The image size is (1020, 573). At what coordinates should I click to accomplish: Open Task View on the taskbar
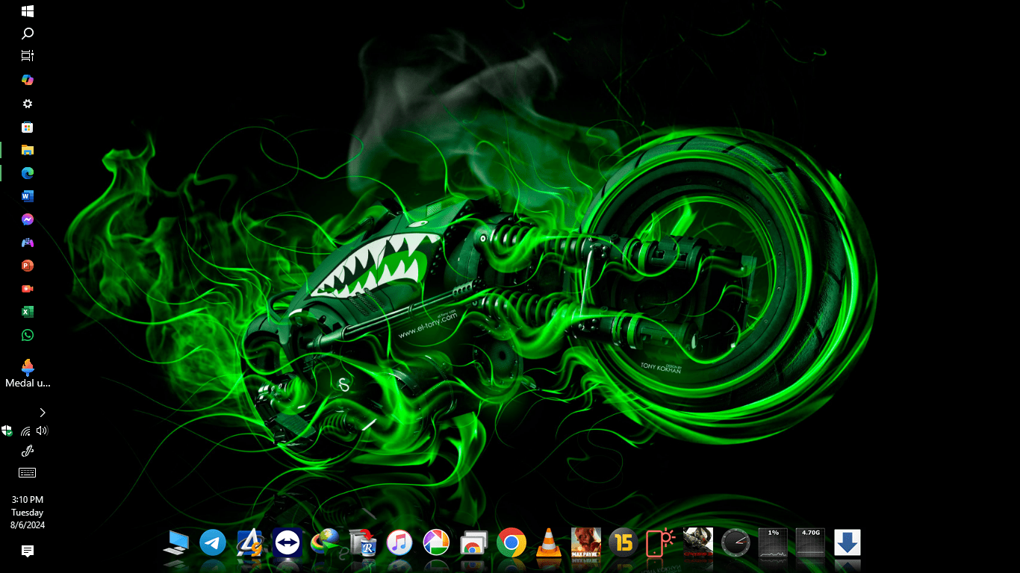(28, 56)
